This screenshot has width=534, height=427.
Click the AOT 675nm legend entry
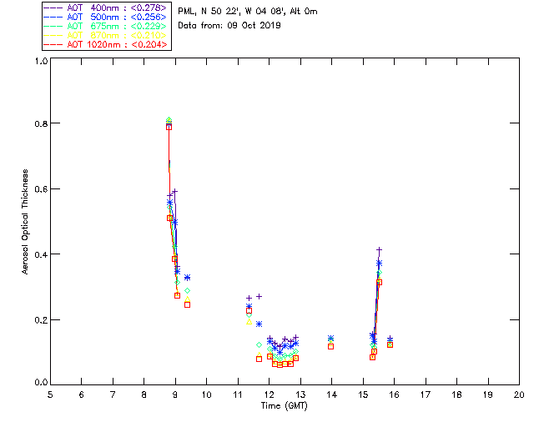[x=105, y=26]
